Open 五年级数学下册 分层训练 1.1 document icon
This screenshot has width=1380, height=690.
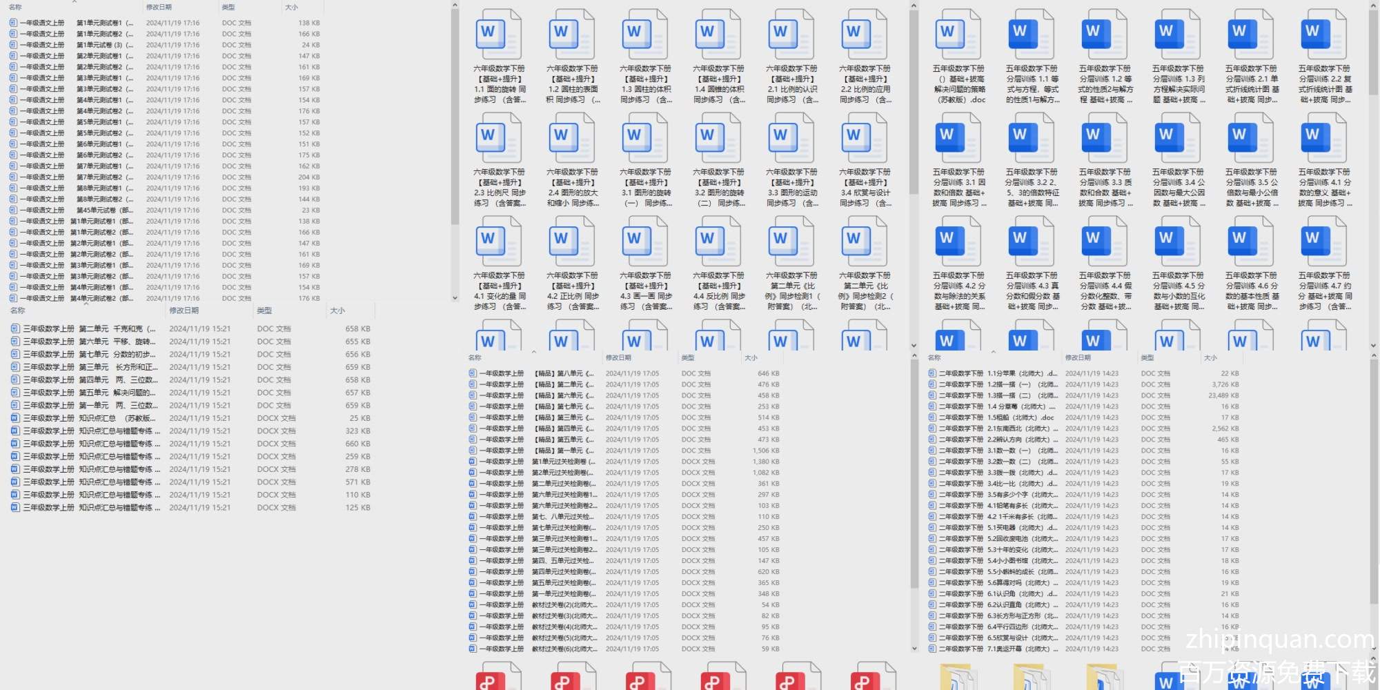coord(1031,36)
